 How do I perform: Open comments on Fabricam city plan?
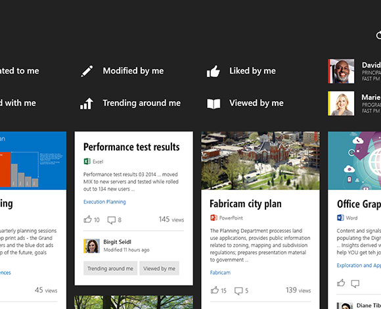click(238, 291)
